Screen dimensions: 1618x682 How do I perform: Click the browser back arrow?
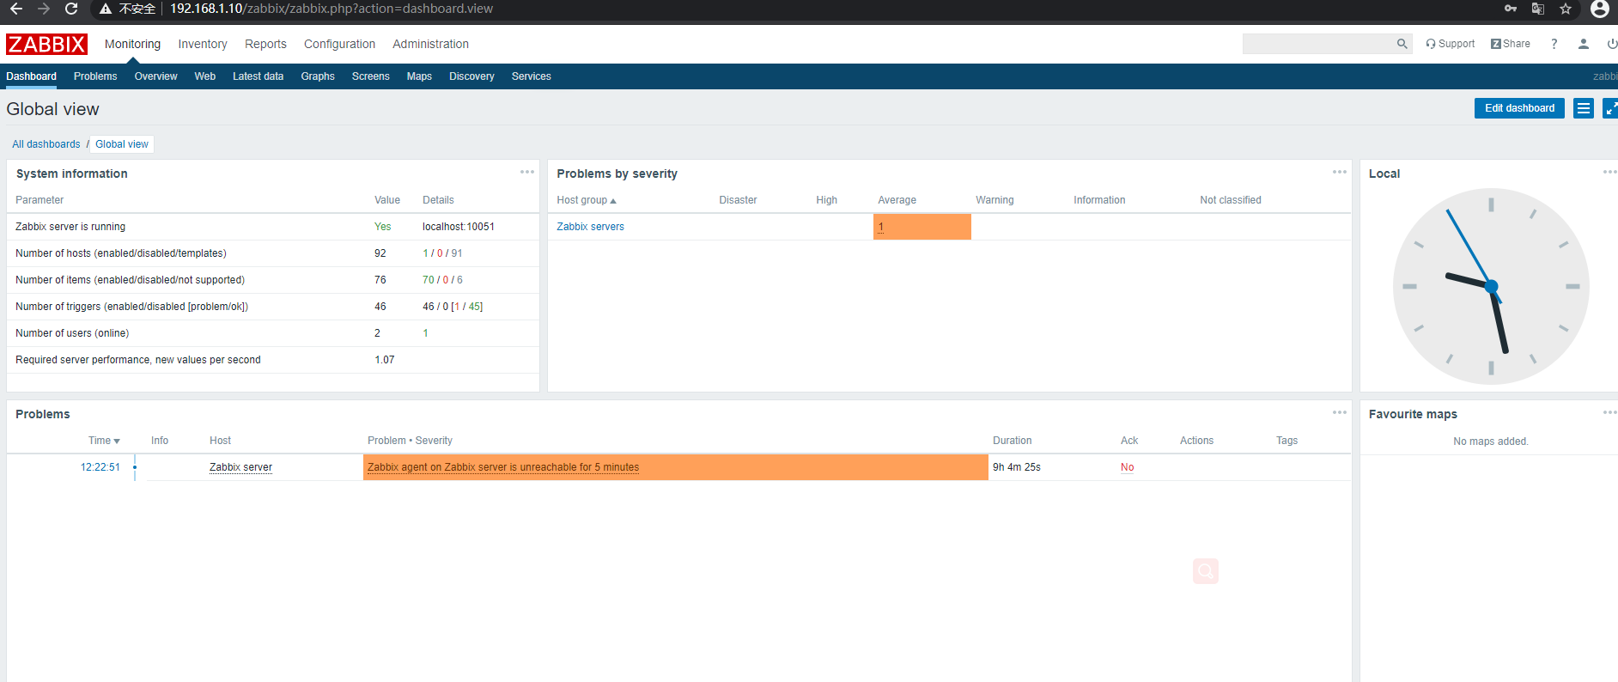click(x=15, y=9)
